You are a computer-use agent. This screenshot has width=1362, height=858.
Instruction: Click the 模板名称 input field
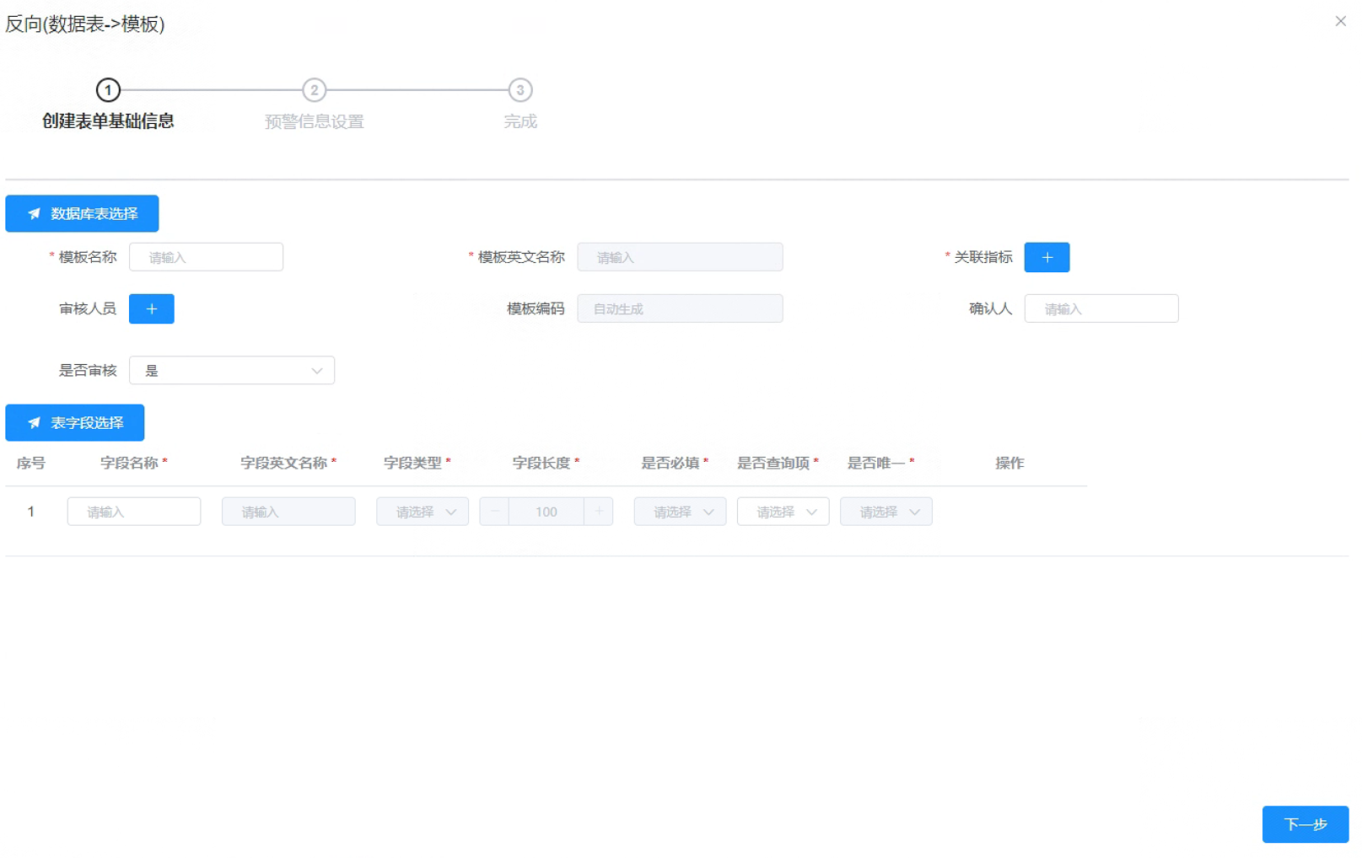(206, 257)
